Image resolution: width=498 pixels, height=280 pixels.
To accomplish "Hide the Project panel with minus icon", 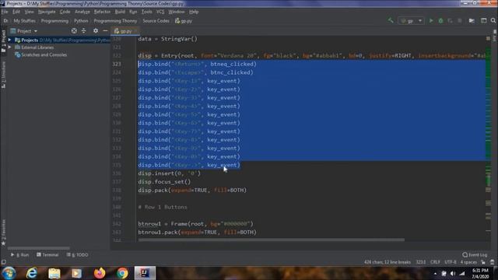I will [x=105, y=31].
